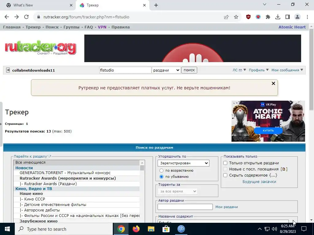Launch Firefox from the taskbar
The image size is (314, 235).
pos(136,229)
